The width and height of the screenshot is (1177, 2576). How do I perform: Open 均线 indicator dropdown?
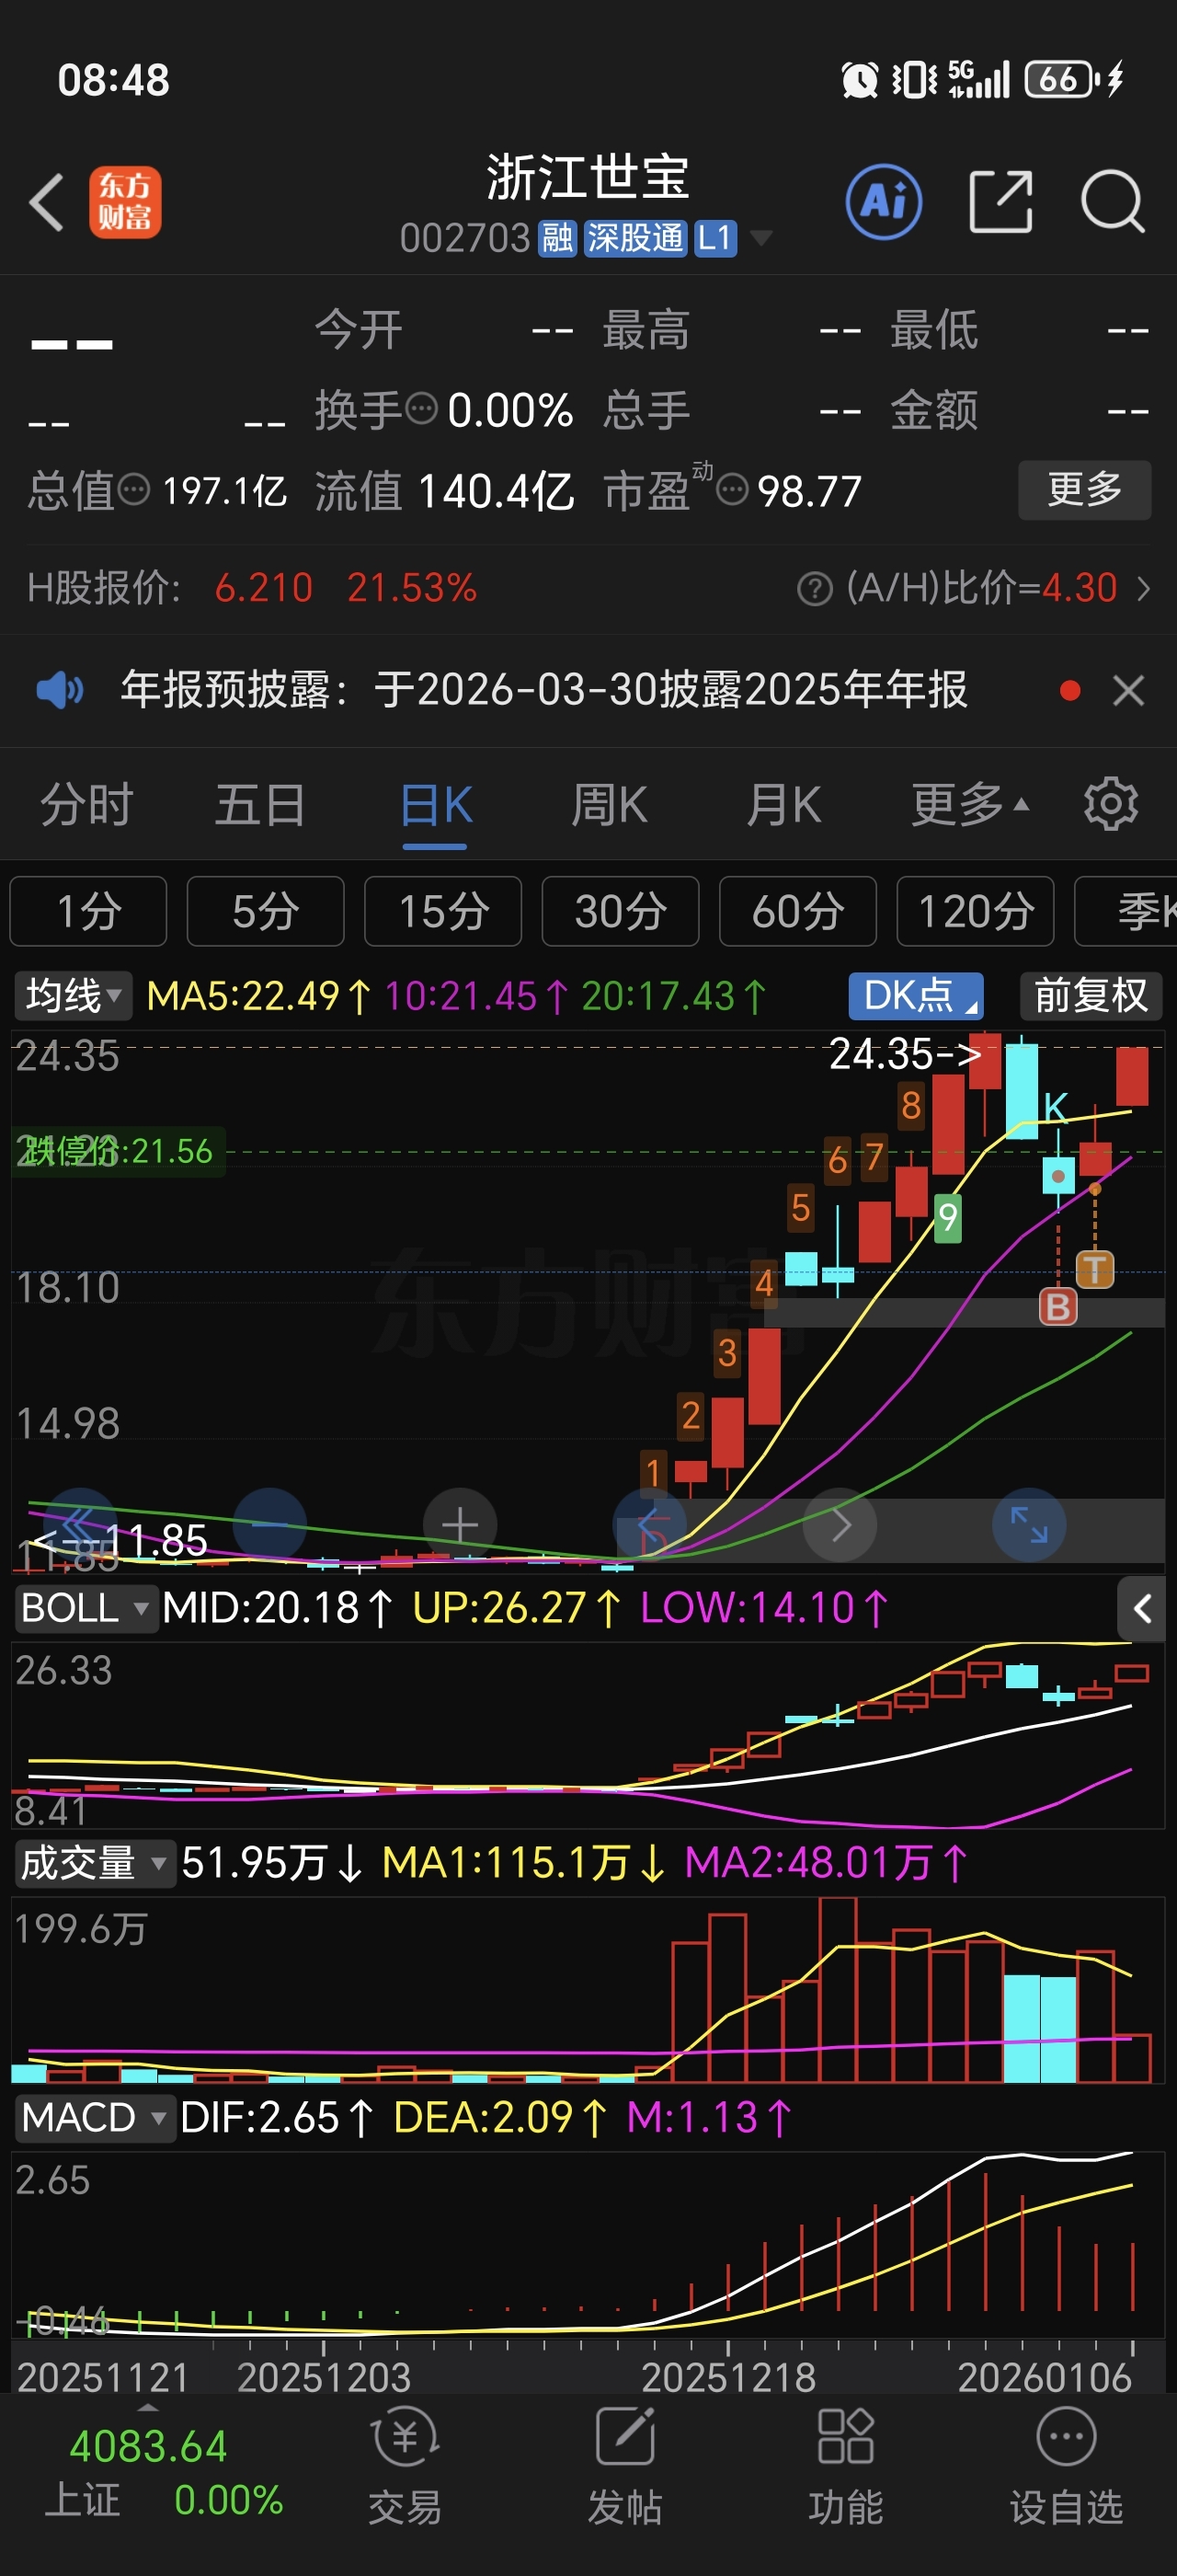coord(72,995)
